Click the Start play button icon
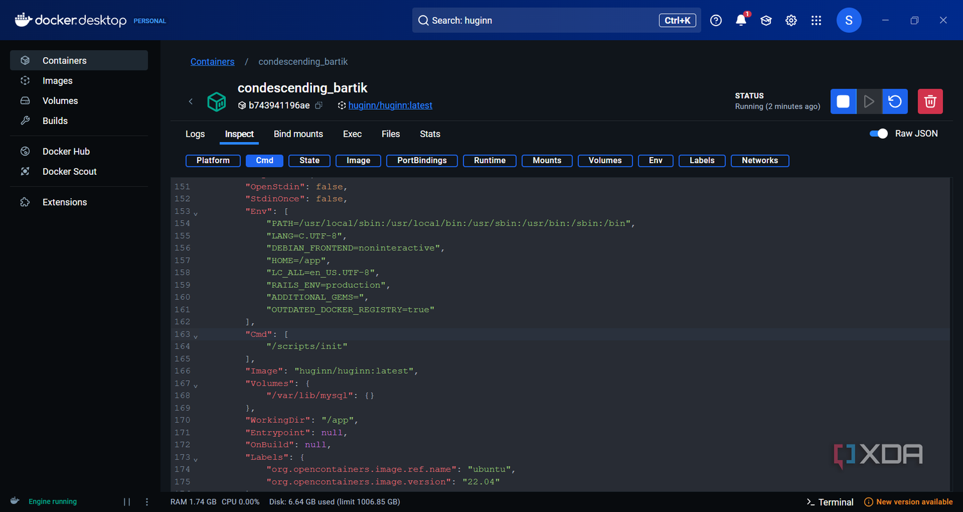This screenshot has height=512, width=963. [x=869, y=102]
